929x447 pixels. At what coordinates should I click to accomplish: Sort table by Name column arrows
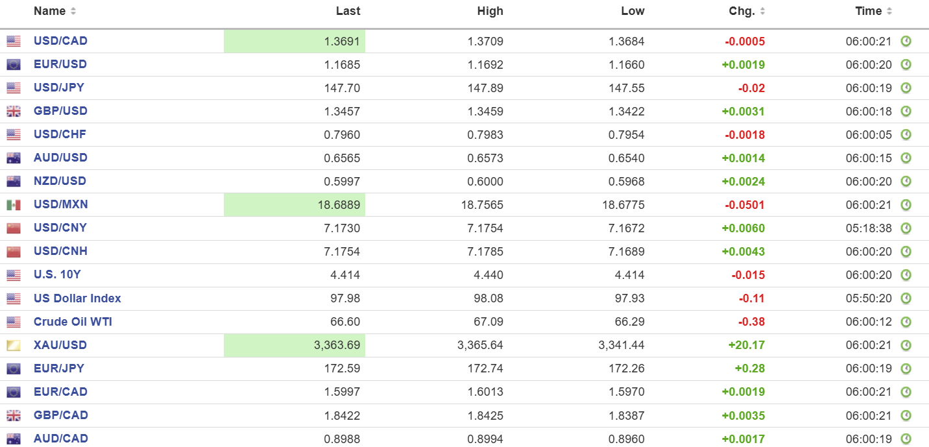pyautogui.click(x=73, y=12)
